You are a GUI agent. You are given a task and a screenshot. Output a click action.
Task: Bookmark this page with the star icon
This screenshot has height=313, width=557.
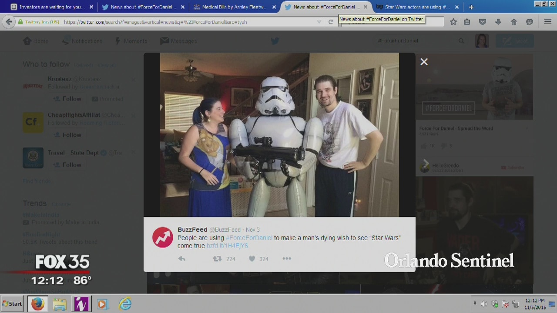(453, 22)
